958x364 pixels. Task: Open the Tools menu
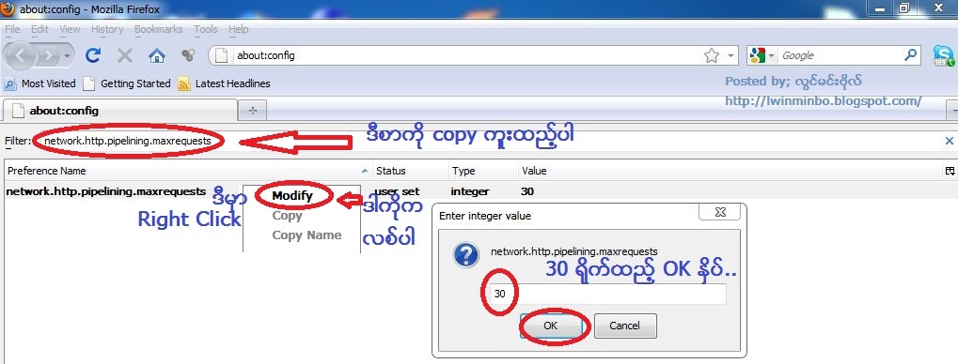coord(206,29)
